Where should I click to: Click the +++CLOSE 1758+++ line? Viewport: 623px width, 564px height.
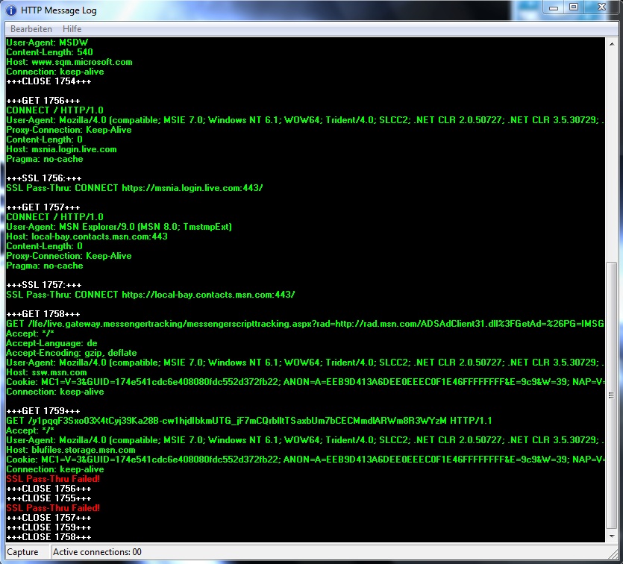tap(49, 537)
